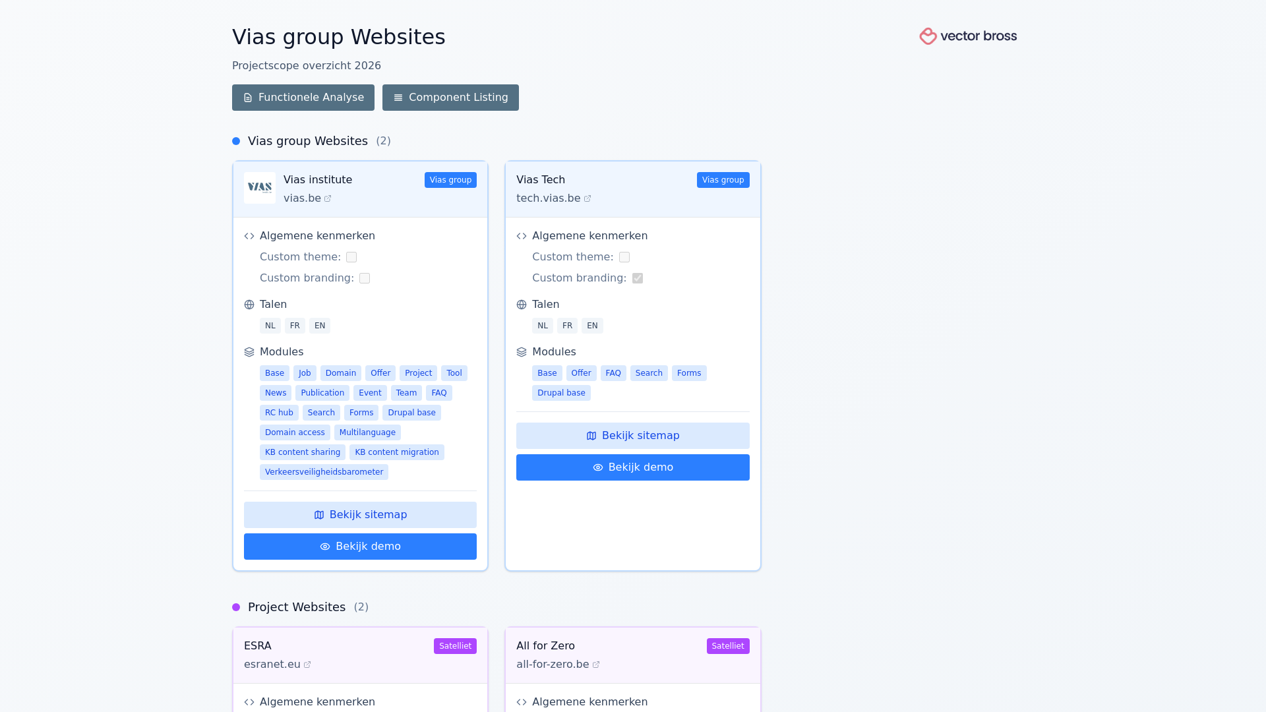Click the News module tag
The image size is (1266, 712).
coord(276,393)
